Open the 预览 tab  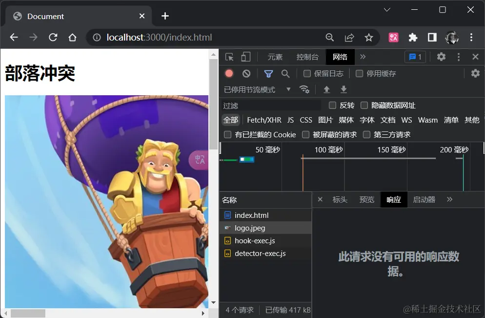point(367,200)
